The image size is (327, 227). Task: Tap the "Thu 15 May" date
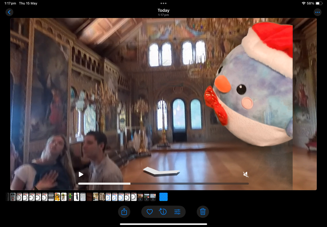coord(28,3)
